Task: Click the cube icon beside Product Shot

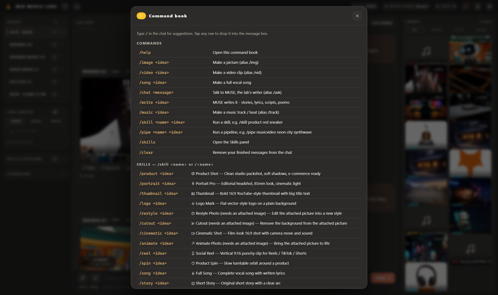Action: pos(193,174)
